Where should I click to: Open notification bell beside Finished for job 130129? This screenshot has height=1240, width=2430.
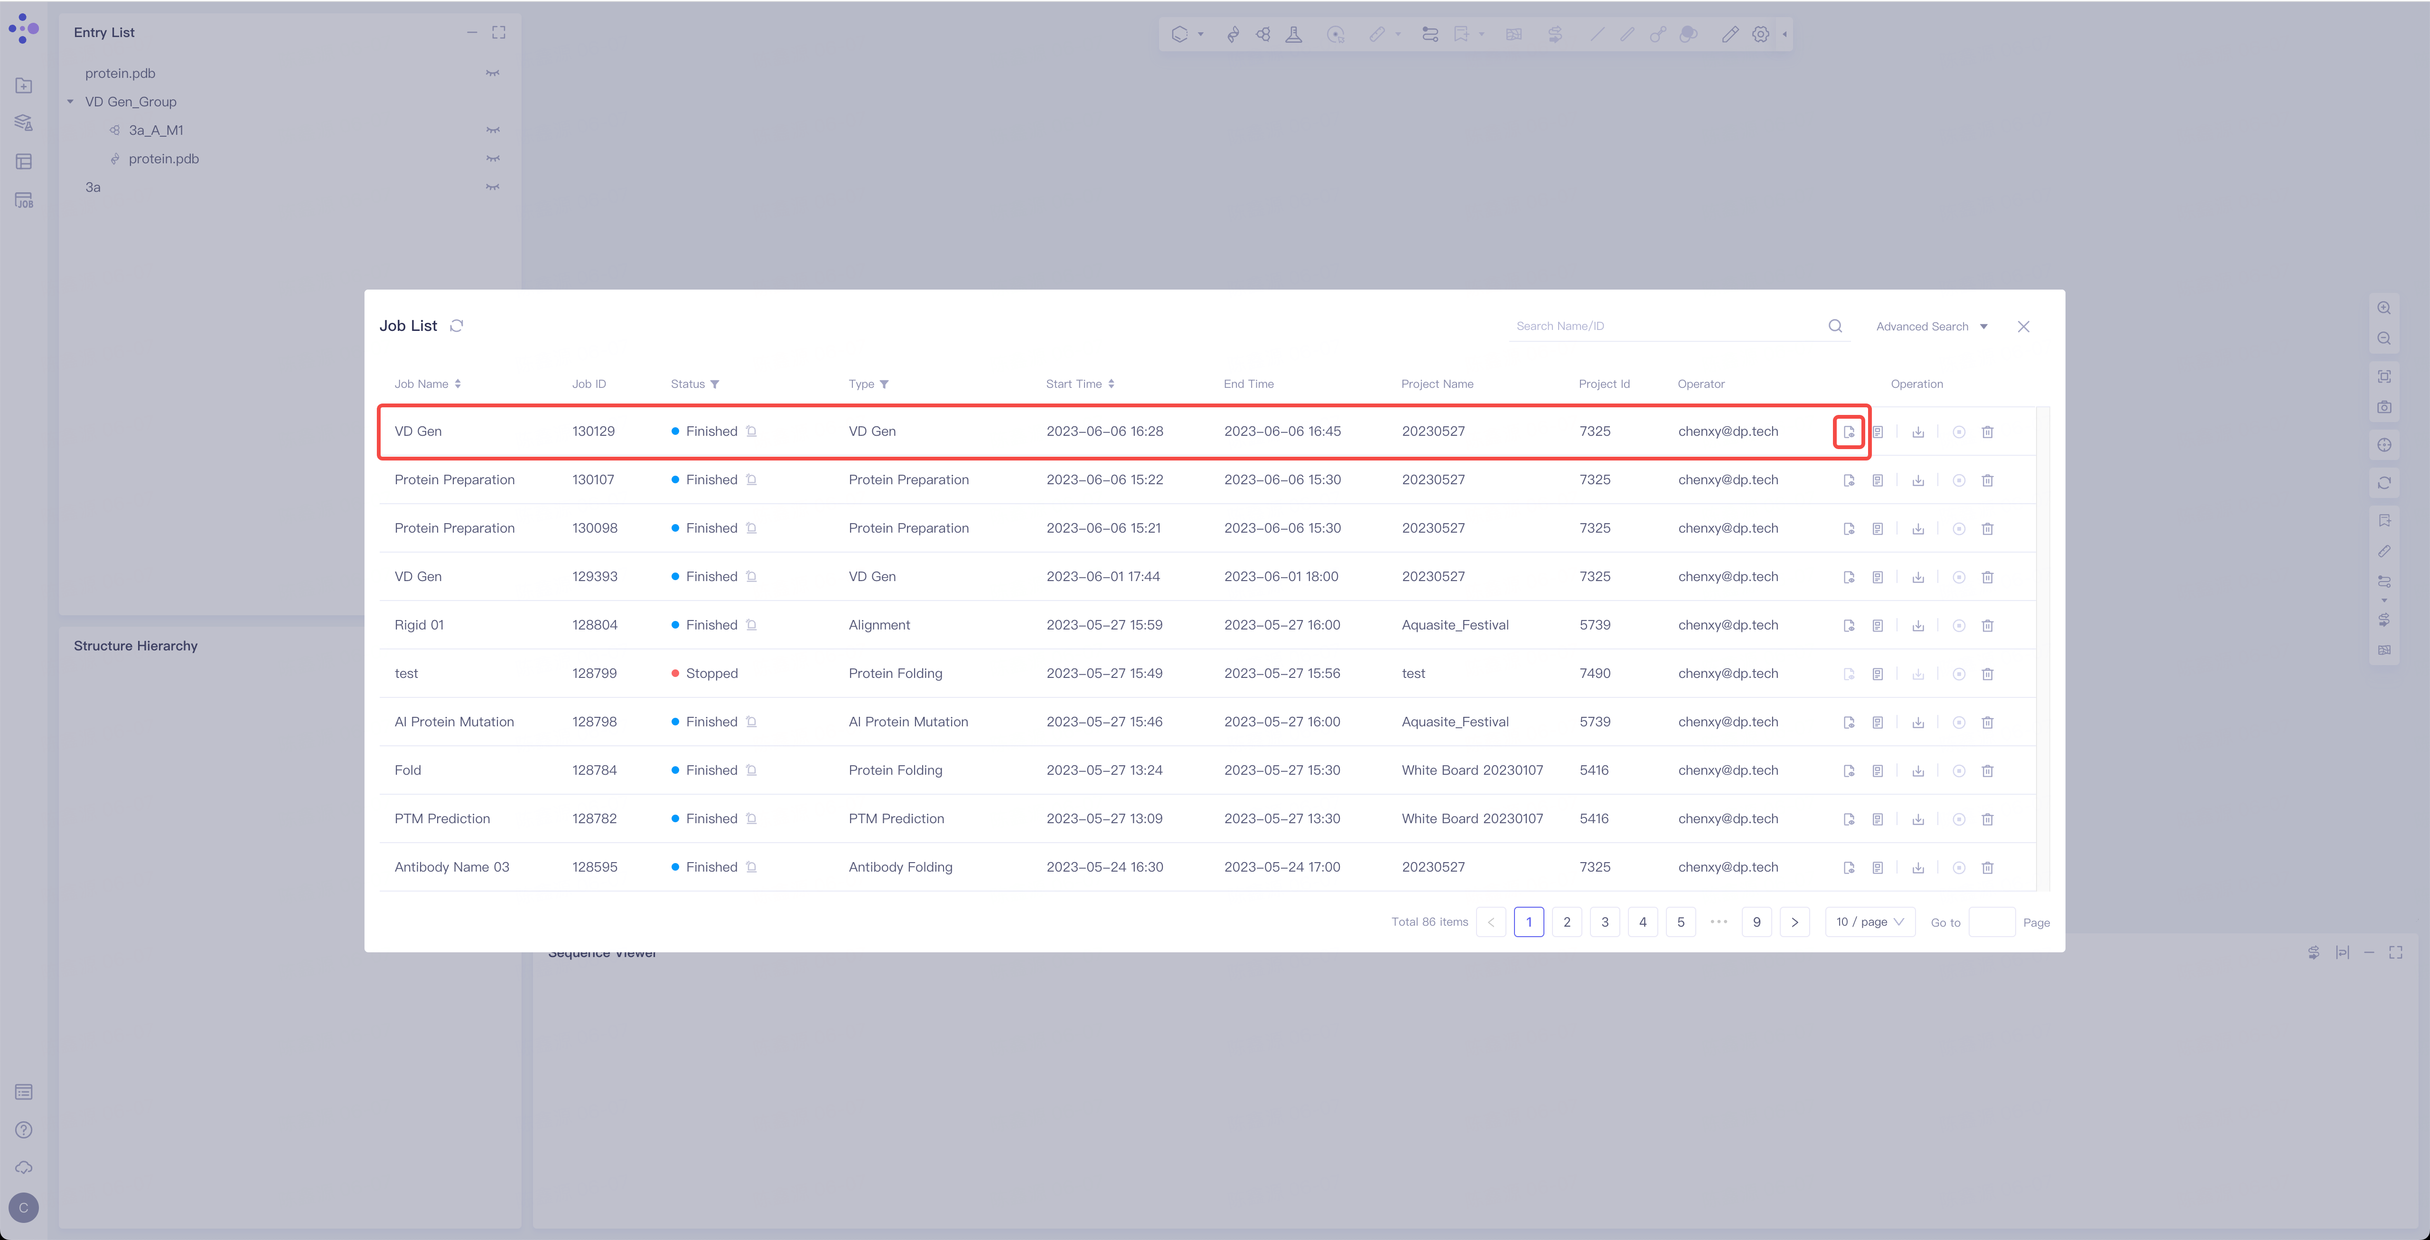pyautogui.click(x=751, y=431)
